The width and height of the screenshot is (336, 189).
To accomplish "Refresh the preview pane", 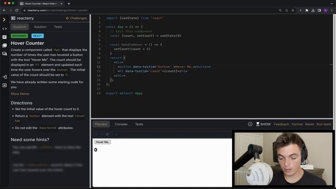I will (x=107, y=134).
